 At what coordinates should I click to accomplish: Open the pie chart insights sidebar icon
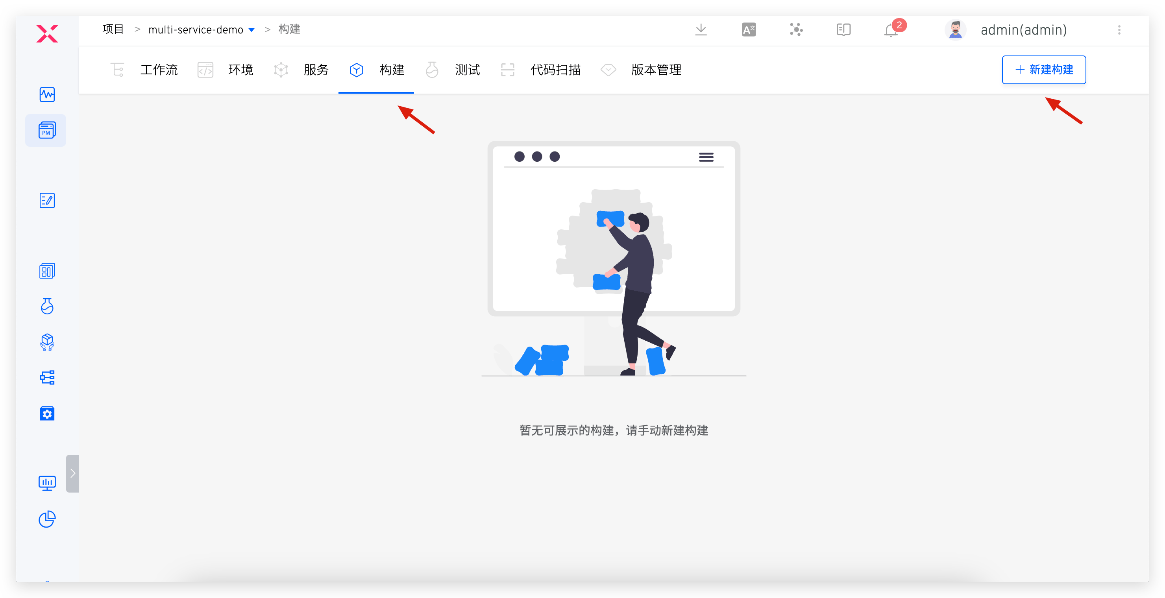coord(47,519)
